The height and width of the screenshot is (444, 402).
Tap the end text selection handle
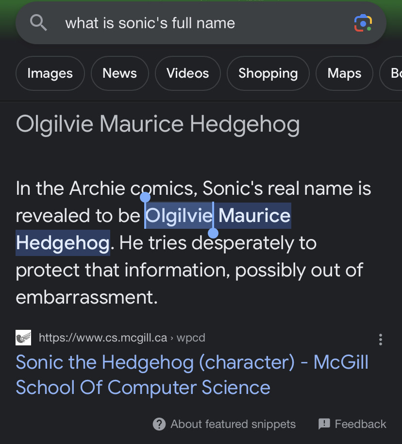(x=213, y=233)
